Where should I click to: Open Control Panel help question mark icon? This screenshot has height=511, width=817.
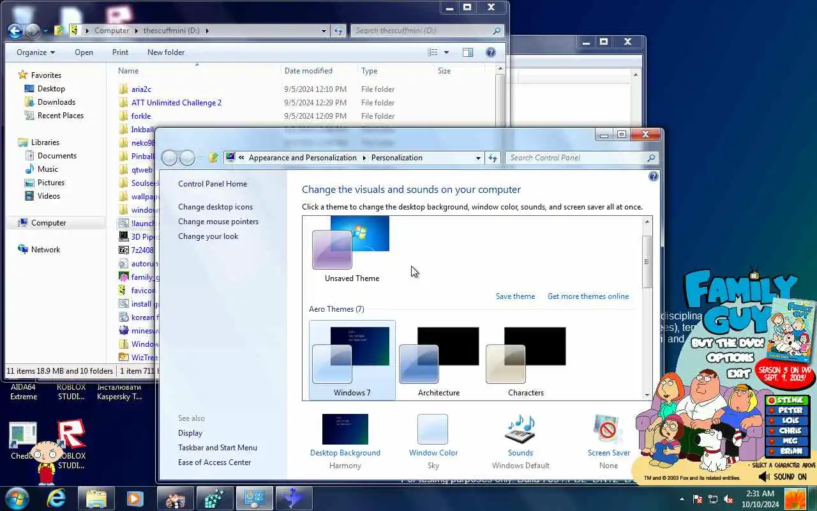click(653, 176)
